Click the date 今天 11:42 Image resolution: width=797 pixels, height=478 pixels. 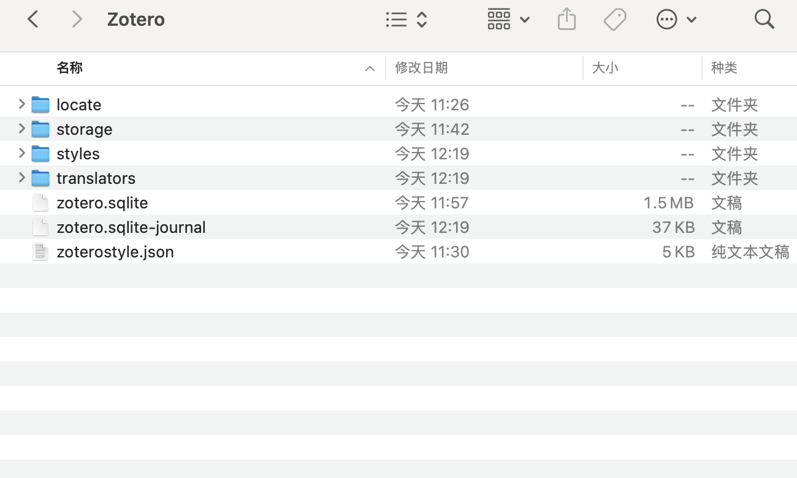432,129
